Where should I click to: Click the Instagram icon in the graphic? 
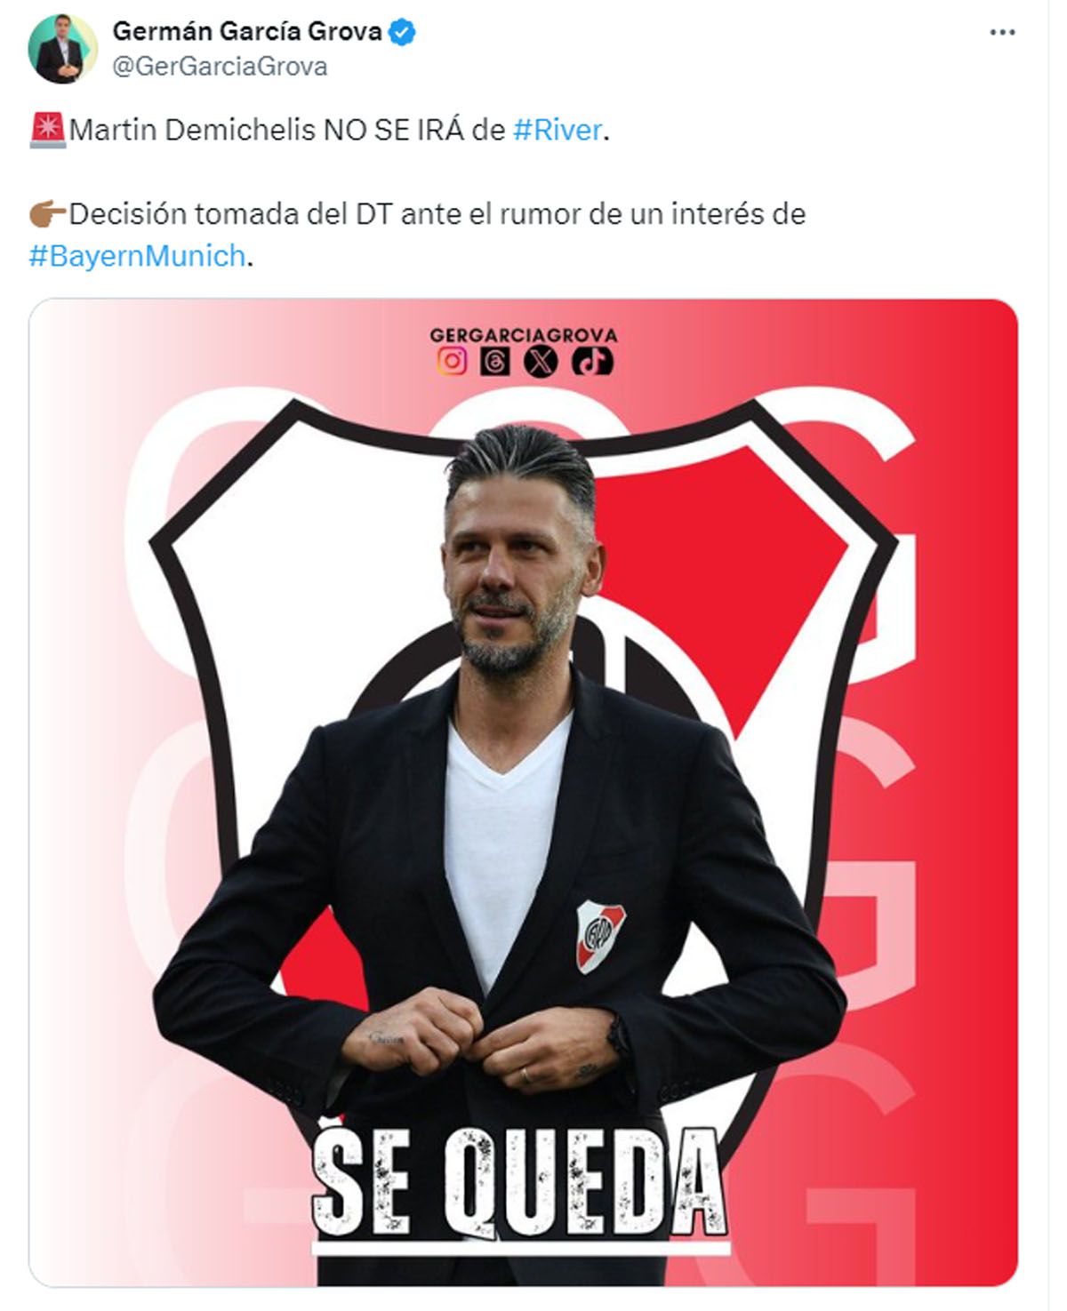click(452, 361)
